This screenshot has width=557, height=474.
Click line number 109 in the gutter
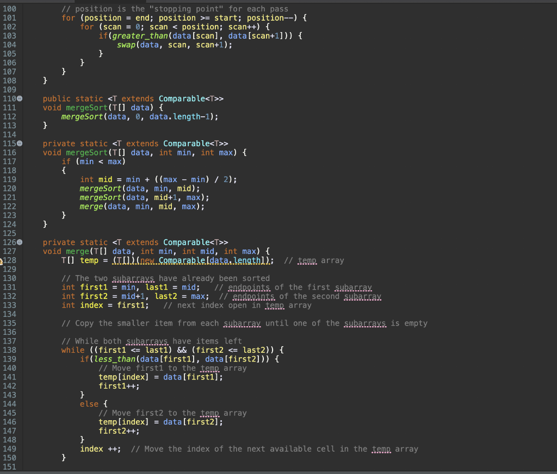pyautogui.click(x=10, y=90)
